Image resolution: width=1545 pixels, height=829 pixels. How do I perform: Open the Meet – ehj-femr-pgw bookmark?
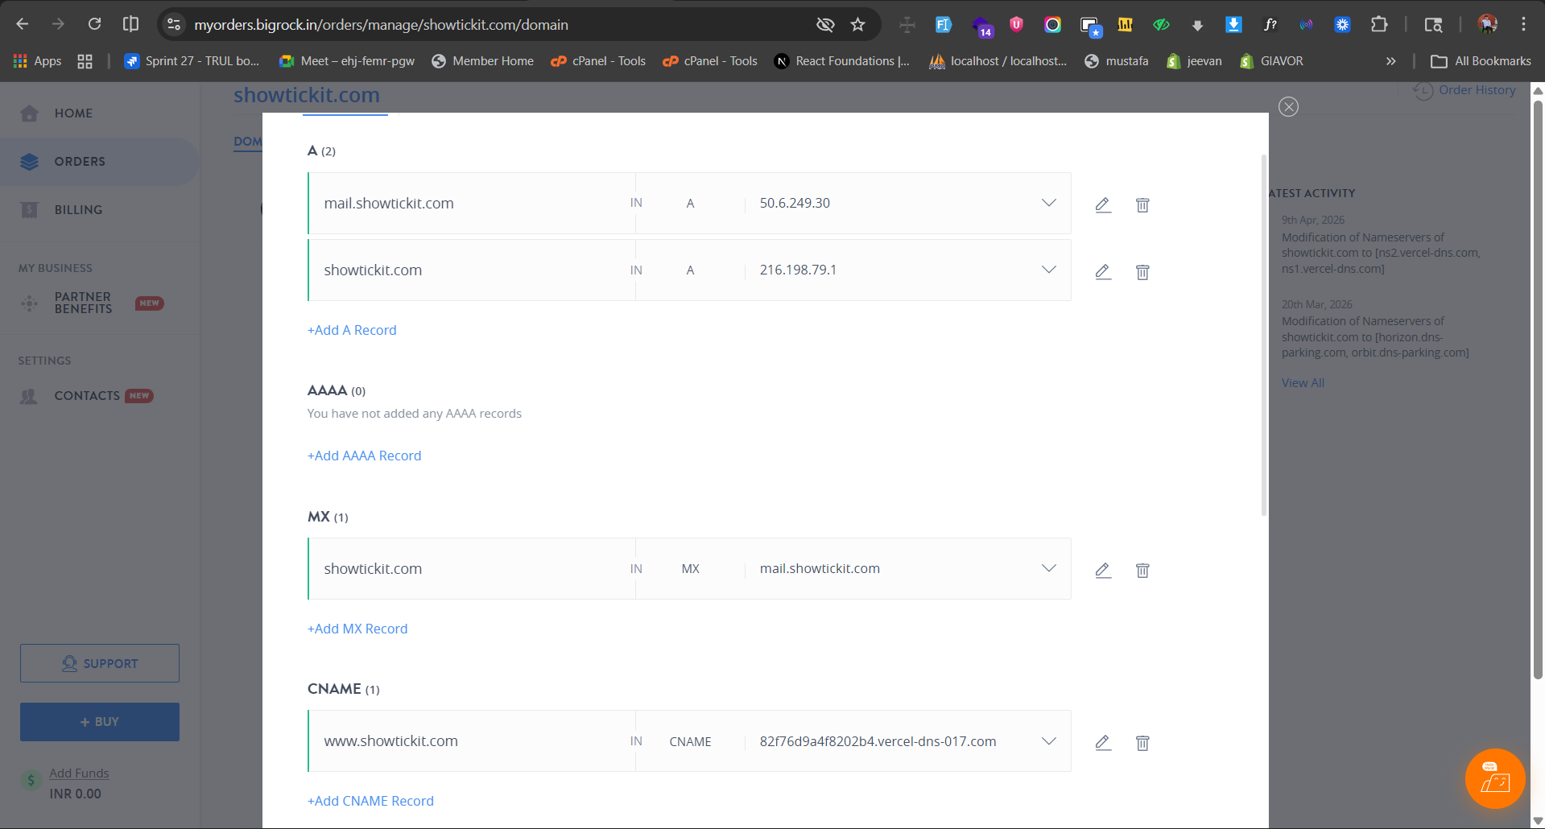pyautogui.click(x=346, y=61)
